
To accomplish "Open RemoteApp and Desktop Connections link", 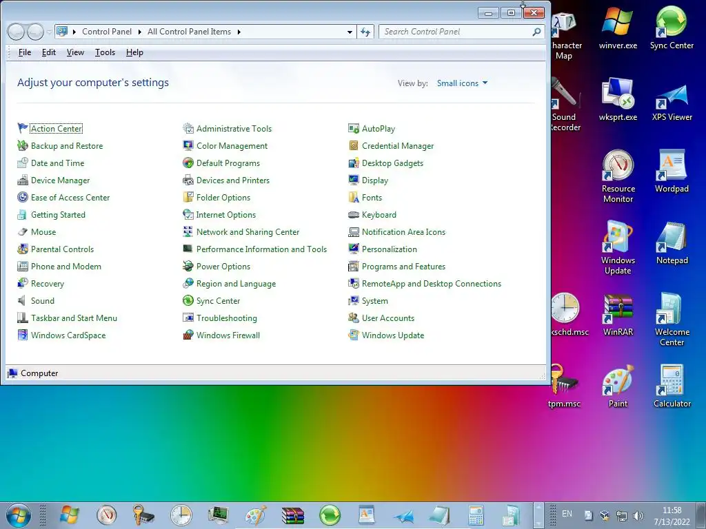I will click(432, 284).
